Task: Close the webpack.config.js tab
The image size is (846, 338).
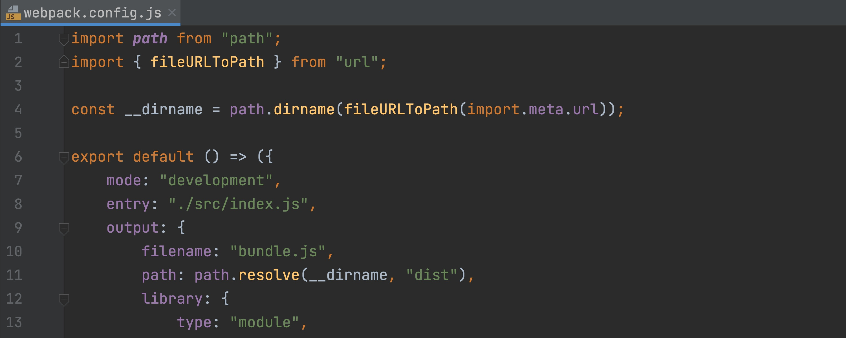Action: coord(172,13)
